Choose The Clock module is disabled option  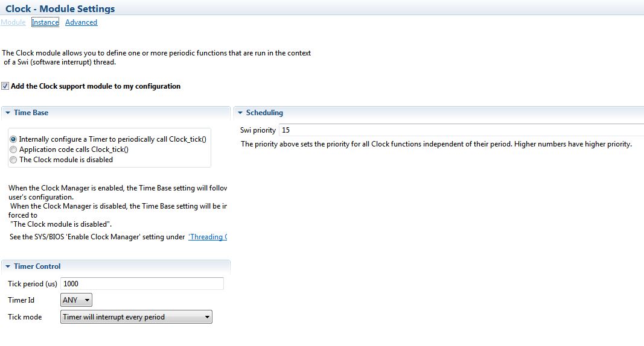pos(13,160)
